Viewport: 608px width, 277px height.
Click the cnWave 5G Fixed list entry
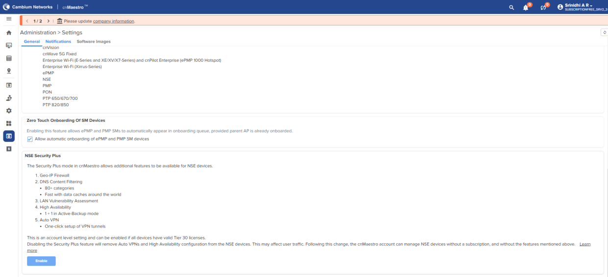click(x=59, y=54)
